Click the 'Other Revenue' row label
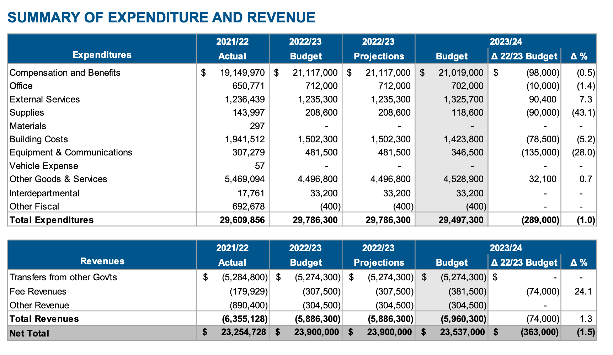Viewport: 613px width, 355px height. 39,305
